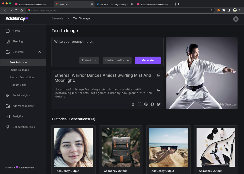Open the Medium quality dropdown
The height and width of the screenshot is (174, 244).
point(117,60)
